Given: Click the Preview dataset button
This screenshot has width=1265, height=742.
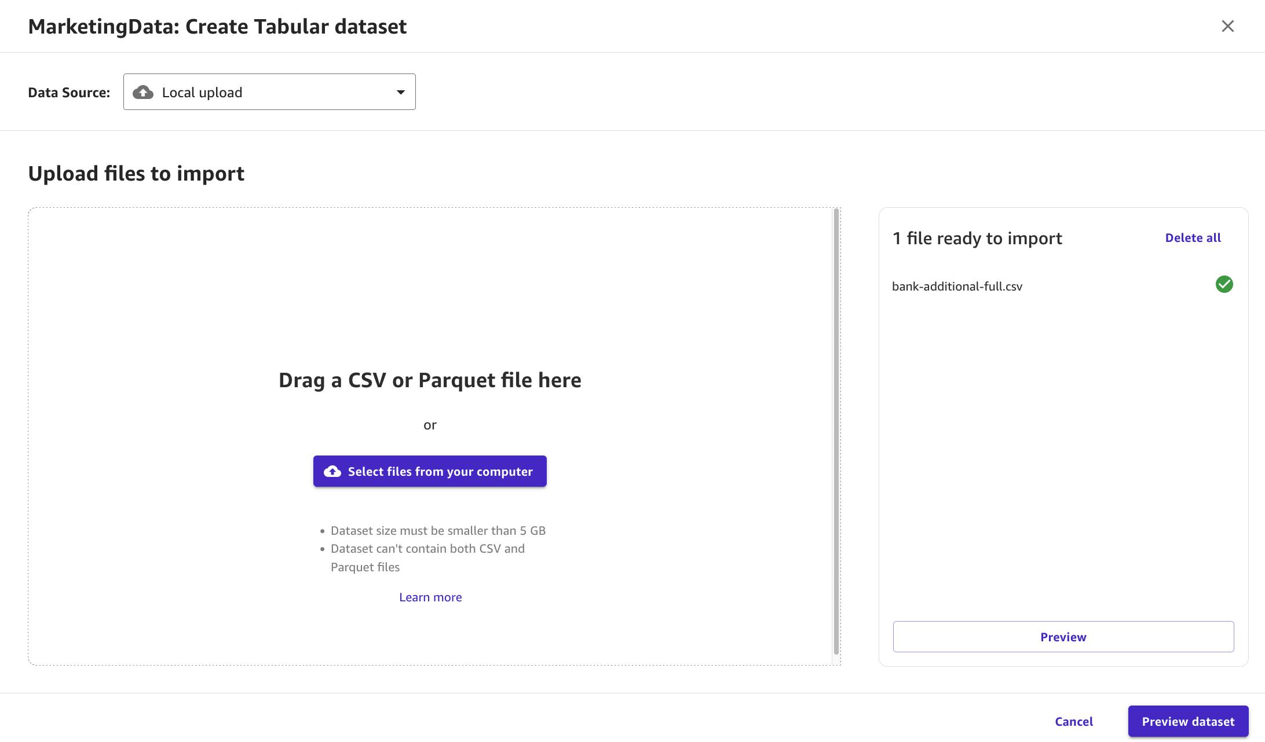Looking at the screenshot, I should pyautogui.click(x=1188, y=721).
